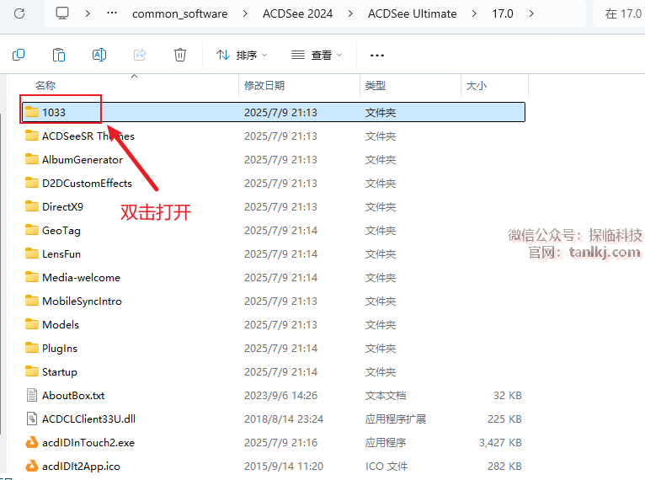
Task: Click the 2023/9/6 14:26 date cell
Action: point(280,395)
